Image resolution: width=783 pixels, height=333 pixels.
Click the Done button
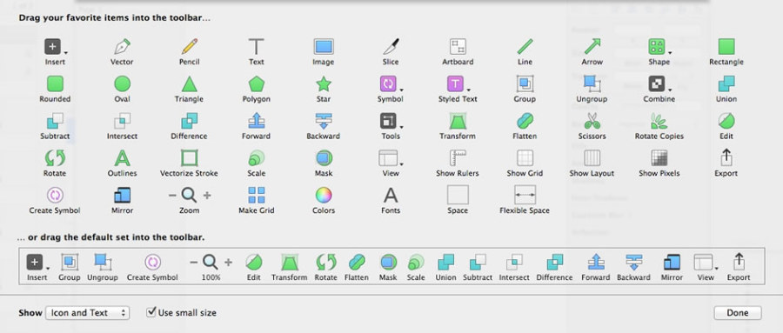pos(738,313)
